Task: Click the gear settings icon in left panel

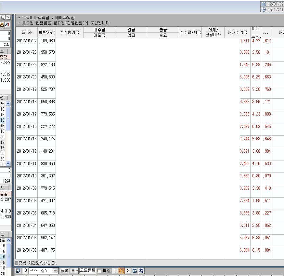Action: click(x=2, y=24)
